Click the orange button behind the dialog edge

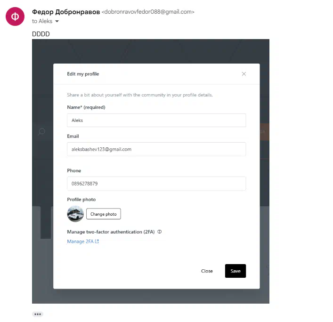(x=264, y=132)
